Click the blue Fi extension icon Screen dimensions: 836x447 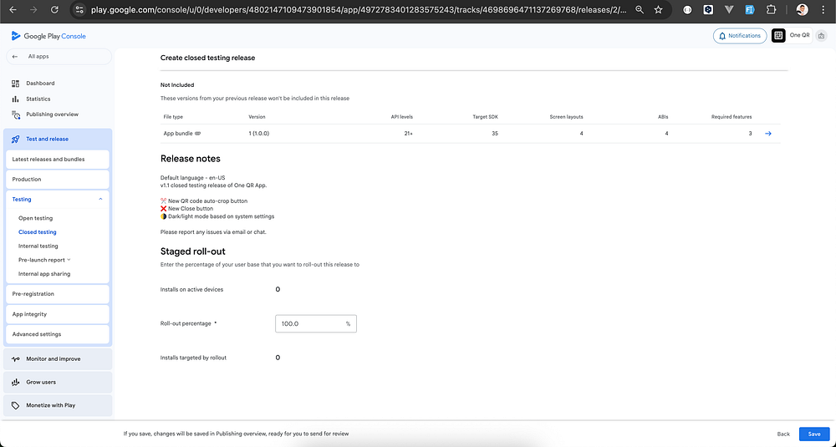tap(750, 9)
